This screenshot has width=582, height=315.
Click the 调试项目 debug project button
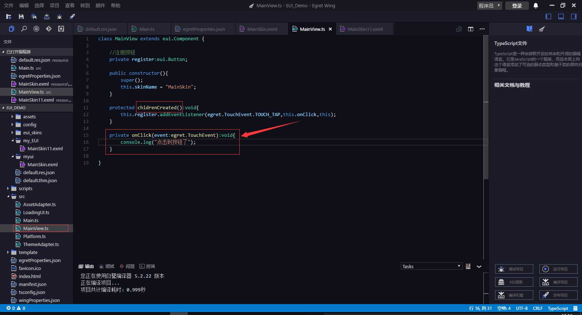click(514, 269)
